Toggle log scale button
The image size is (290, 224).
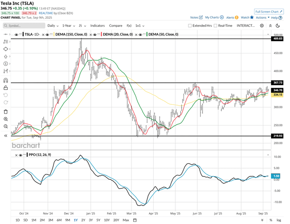(x=279, y=220)
